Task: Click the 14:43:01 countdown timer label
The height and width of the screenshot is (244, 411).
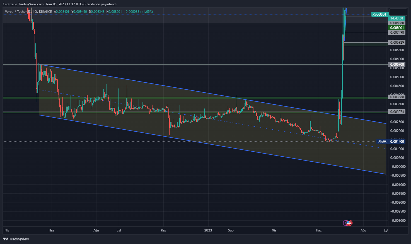Action: 397,18
